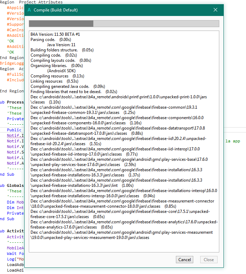Click 'BridgeLogg' line in code editor
The image size is (246, 274).
(12, 63)
